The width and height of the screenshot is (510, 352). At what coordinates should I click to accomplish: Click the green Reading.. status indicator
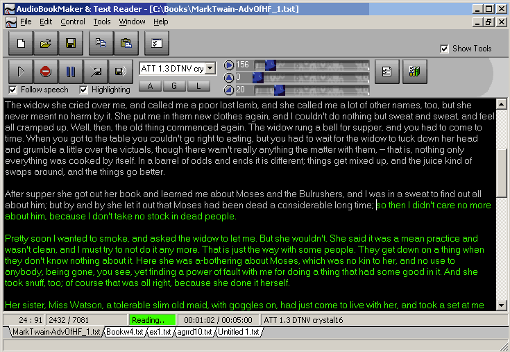[152, 320]
